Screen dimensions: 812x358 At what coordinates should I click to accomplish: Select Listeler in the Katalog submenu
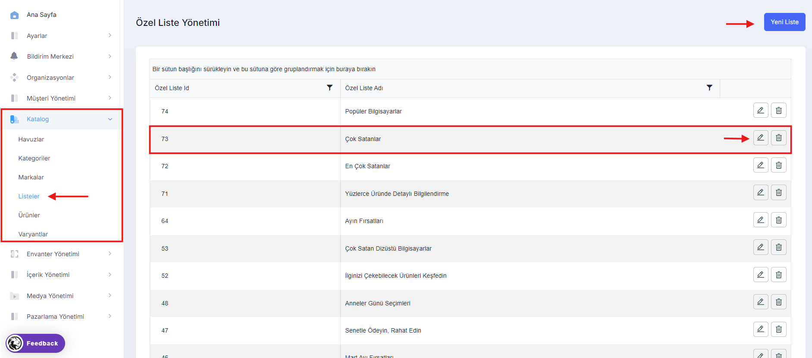pyautogui.click(x=29, y=196)
